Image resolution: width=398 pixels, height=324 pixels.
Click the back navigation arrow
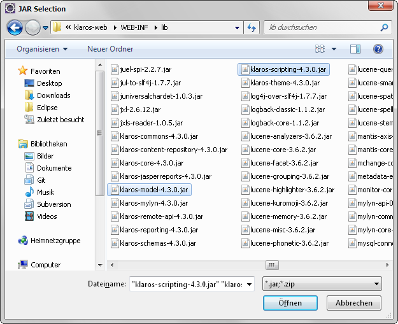coord(15,27)
